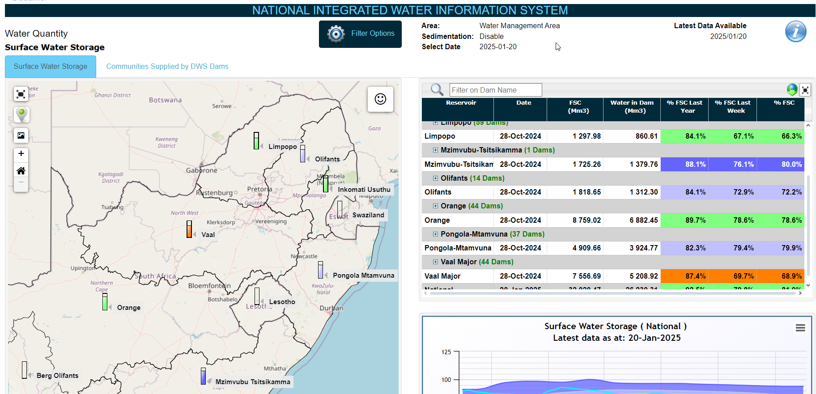
Task: Click the magnifier search icon above table
Action: pos(437,90)
